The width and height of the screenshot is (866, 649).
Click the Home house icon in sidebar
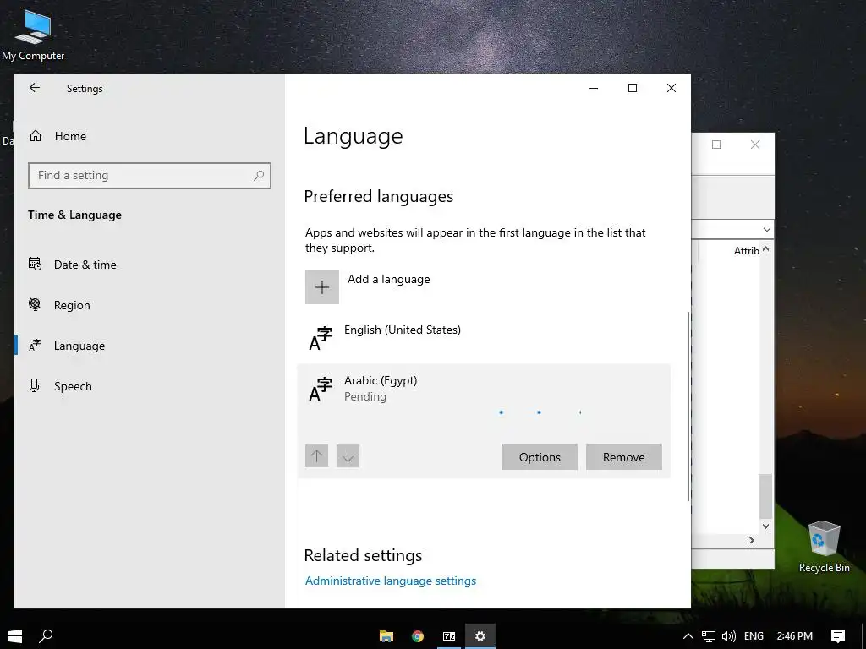36,136
